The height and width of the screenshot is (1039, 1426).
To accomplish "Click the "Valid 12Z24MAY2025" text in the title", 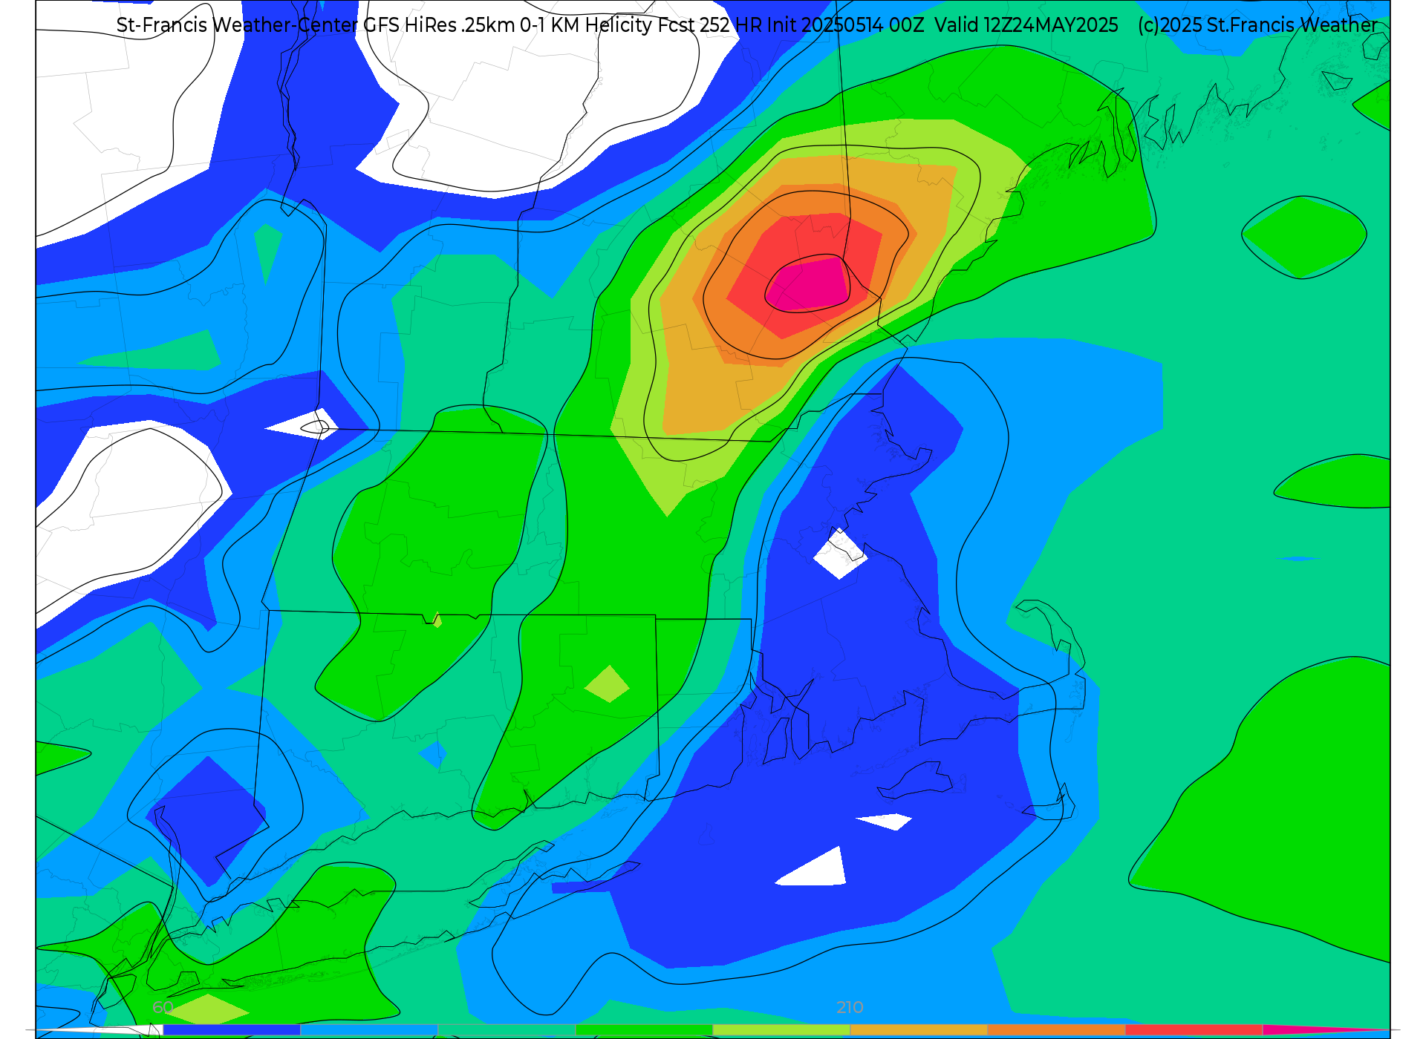I will coord(1026,25).
